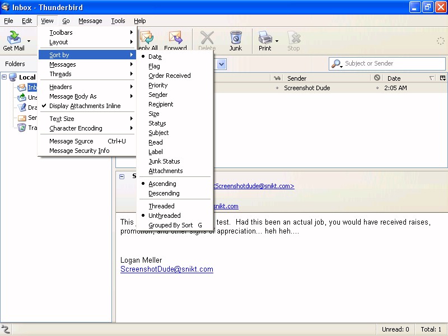Viewport: 448px width, 336px height.
Task: Click the read glasses column icon
Action: click(277, 78)
